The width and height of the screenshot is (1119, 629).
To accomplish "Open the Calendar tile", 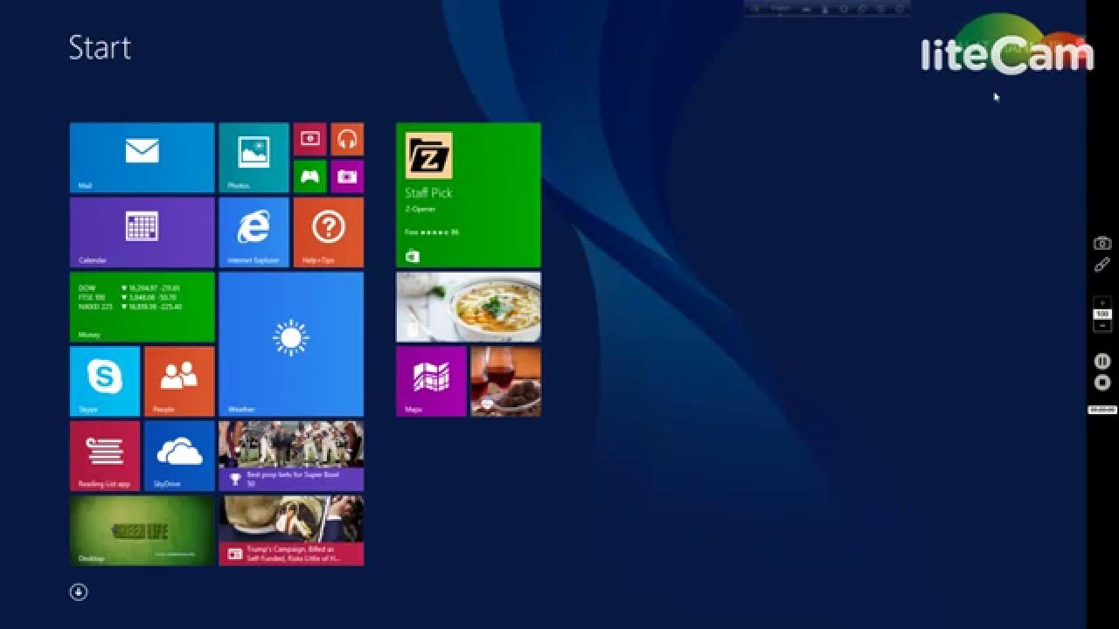I will 142,232.
